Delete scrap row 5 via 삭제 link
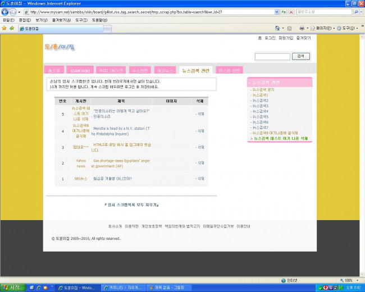 point(200,114)
